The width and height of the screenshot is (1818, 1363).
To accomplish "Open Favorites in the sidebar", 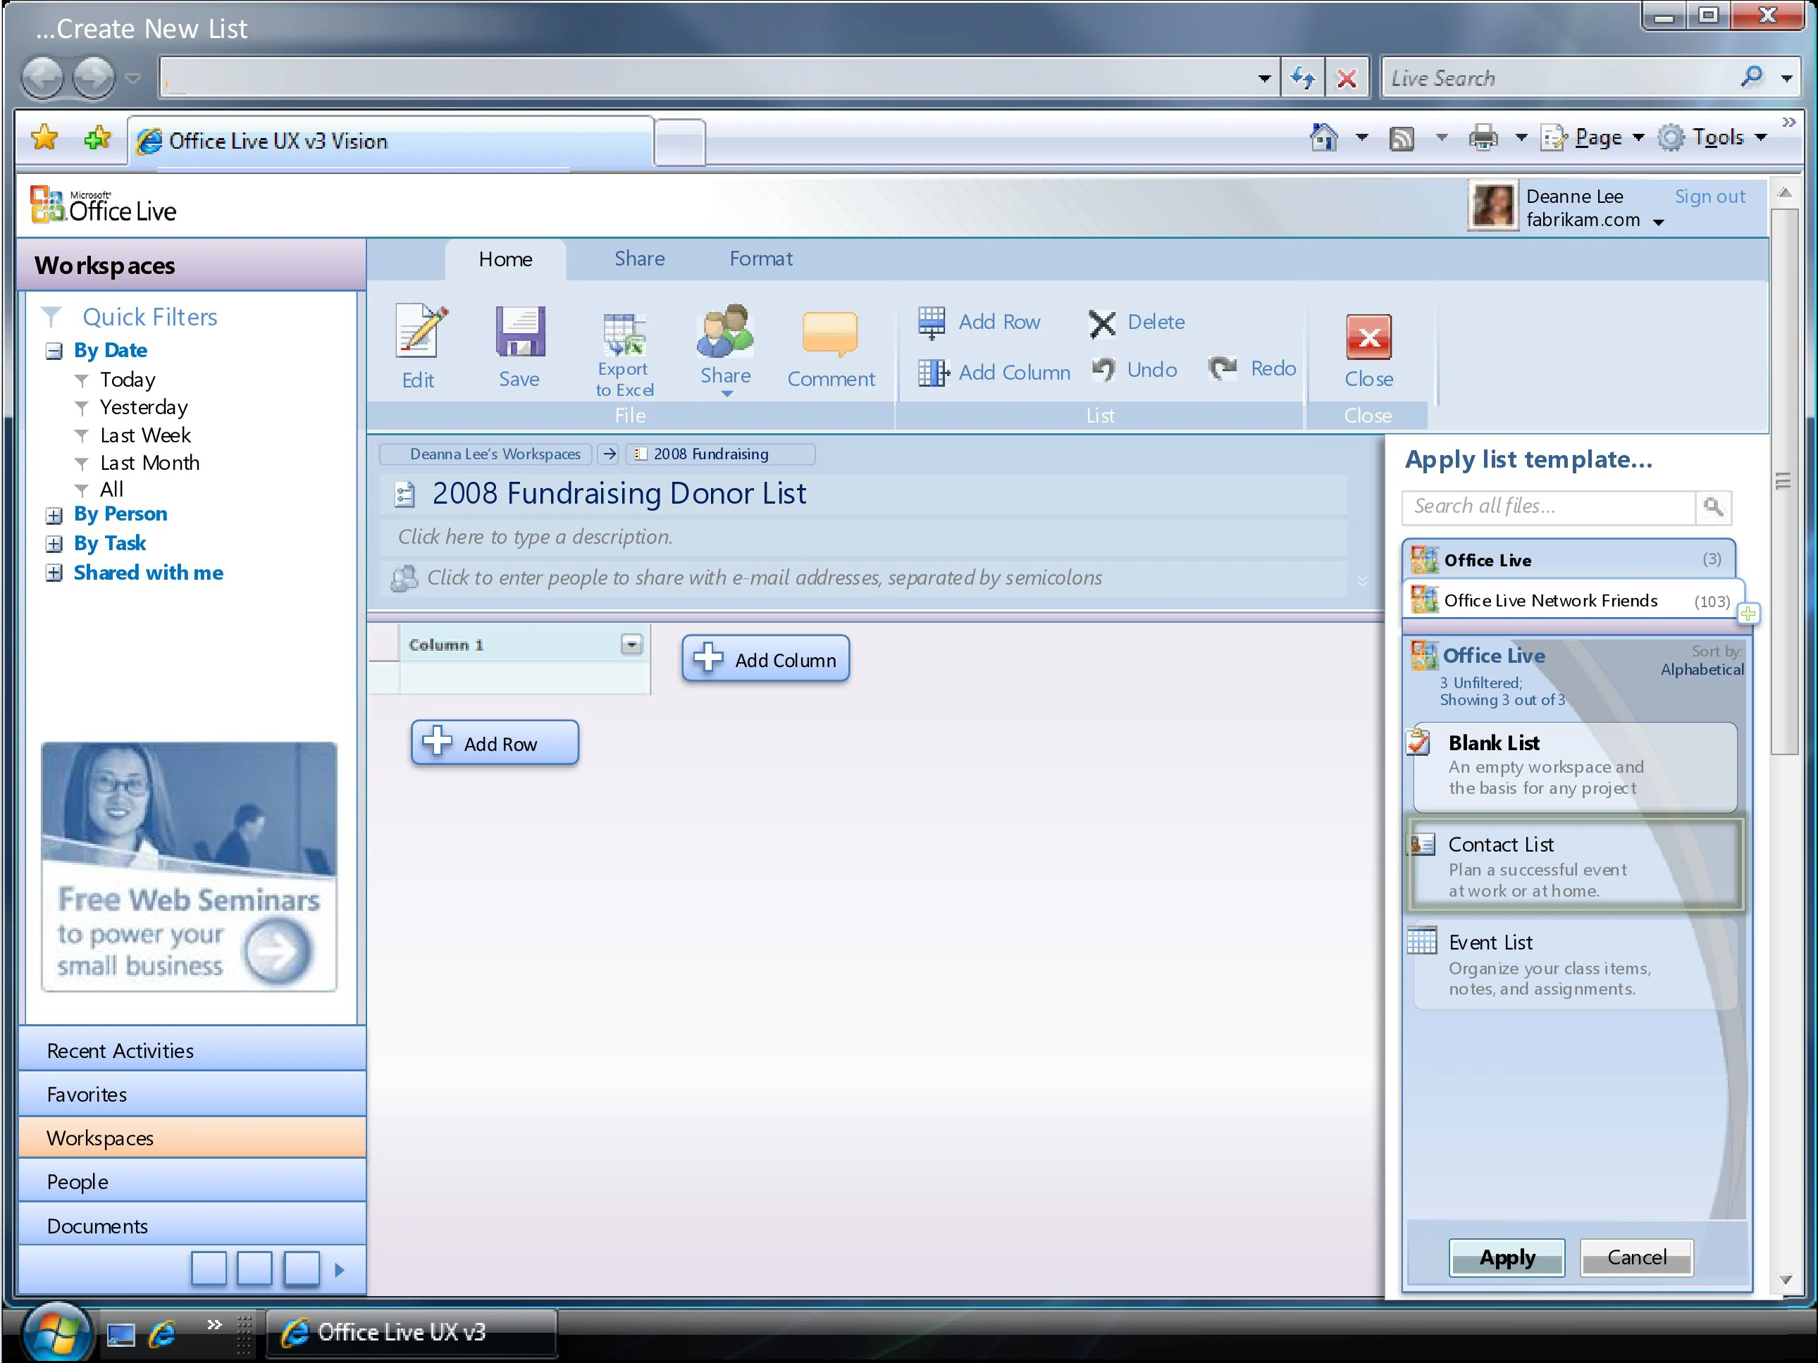I will (x=192, y=1095).
